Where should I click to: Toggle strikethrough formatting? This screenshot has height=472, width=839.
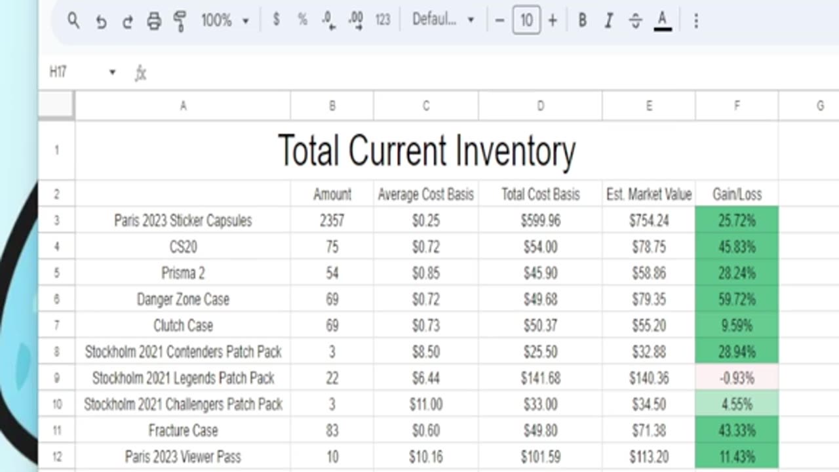pyautogui.click(x=635, y=21)
